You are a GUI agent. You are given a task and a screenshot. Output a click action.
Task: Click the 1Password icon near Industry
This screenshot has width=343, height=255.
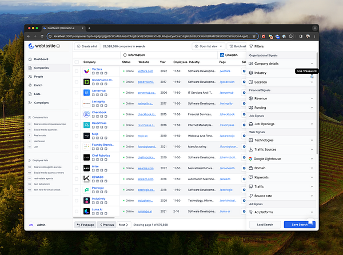(x=312, y=77)
